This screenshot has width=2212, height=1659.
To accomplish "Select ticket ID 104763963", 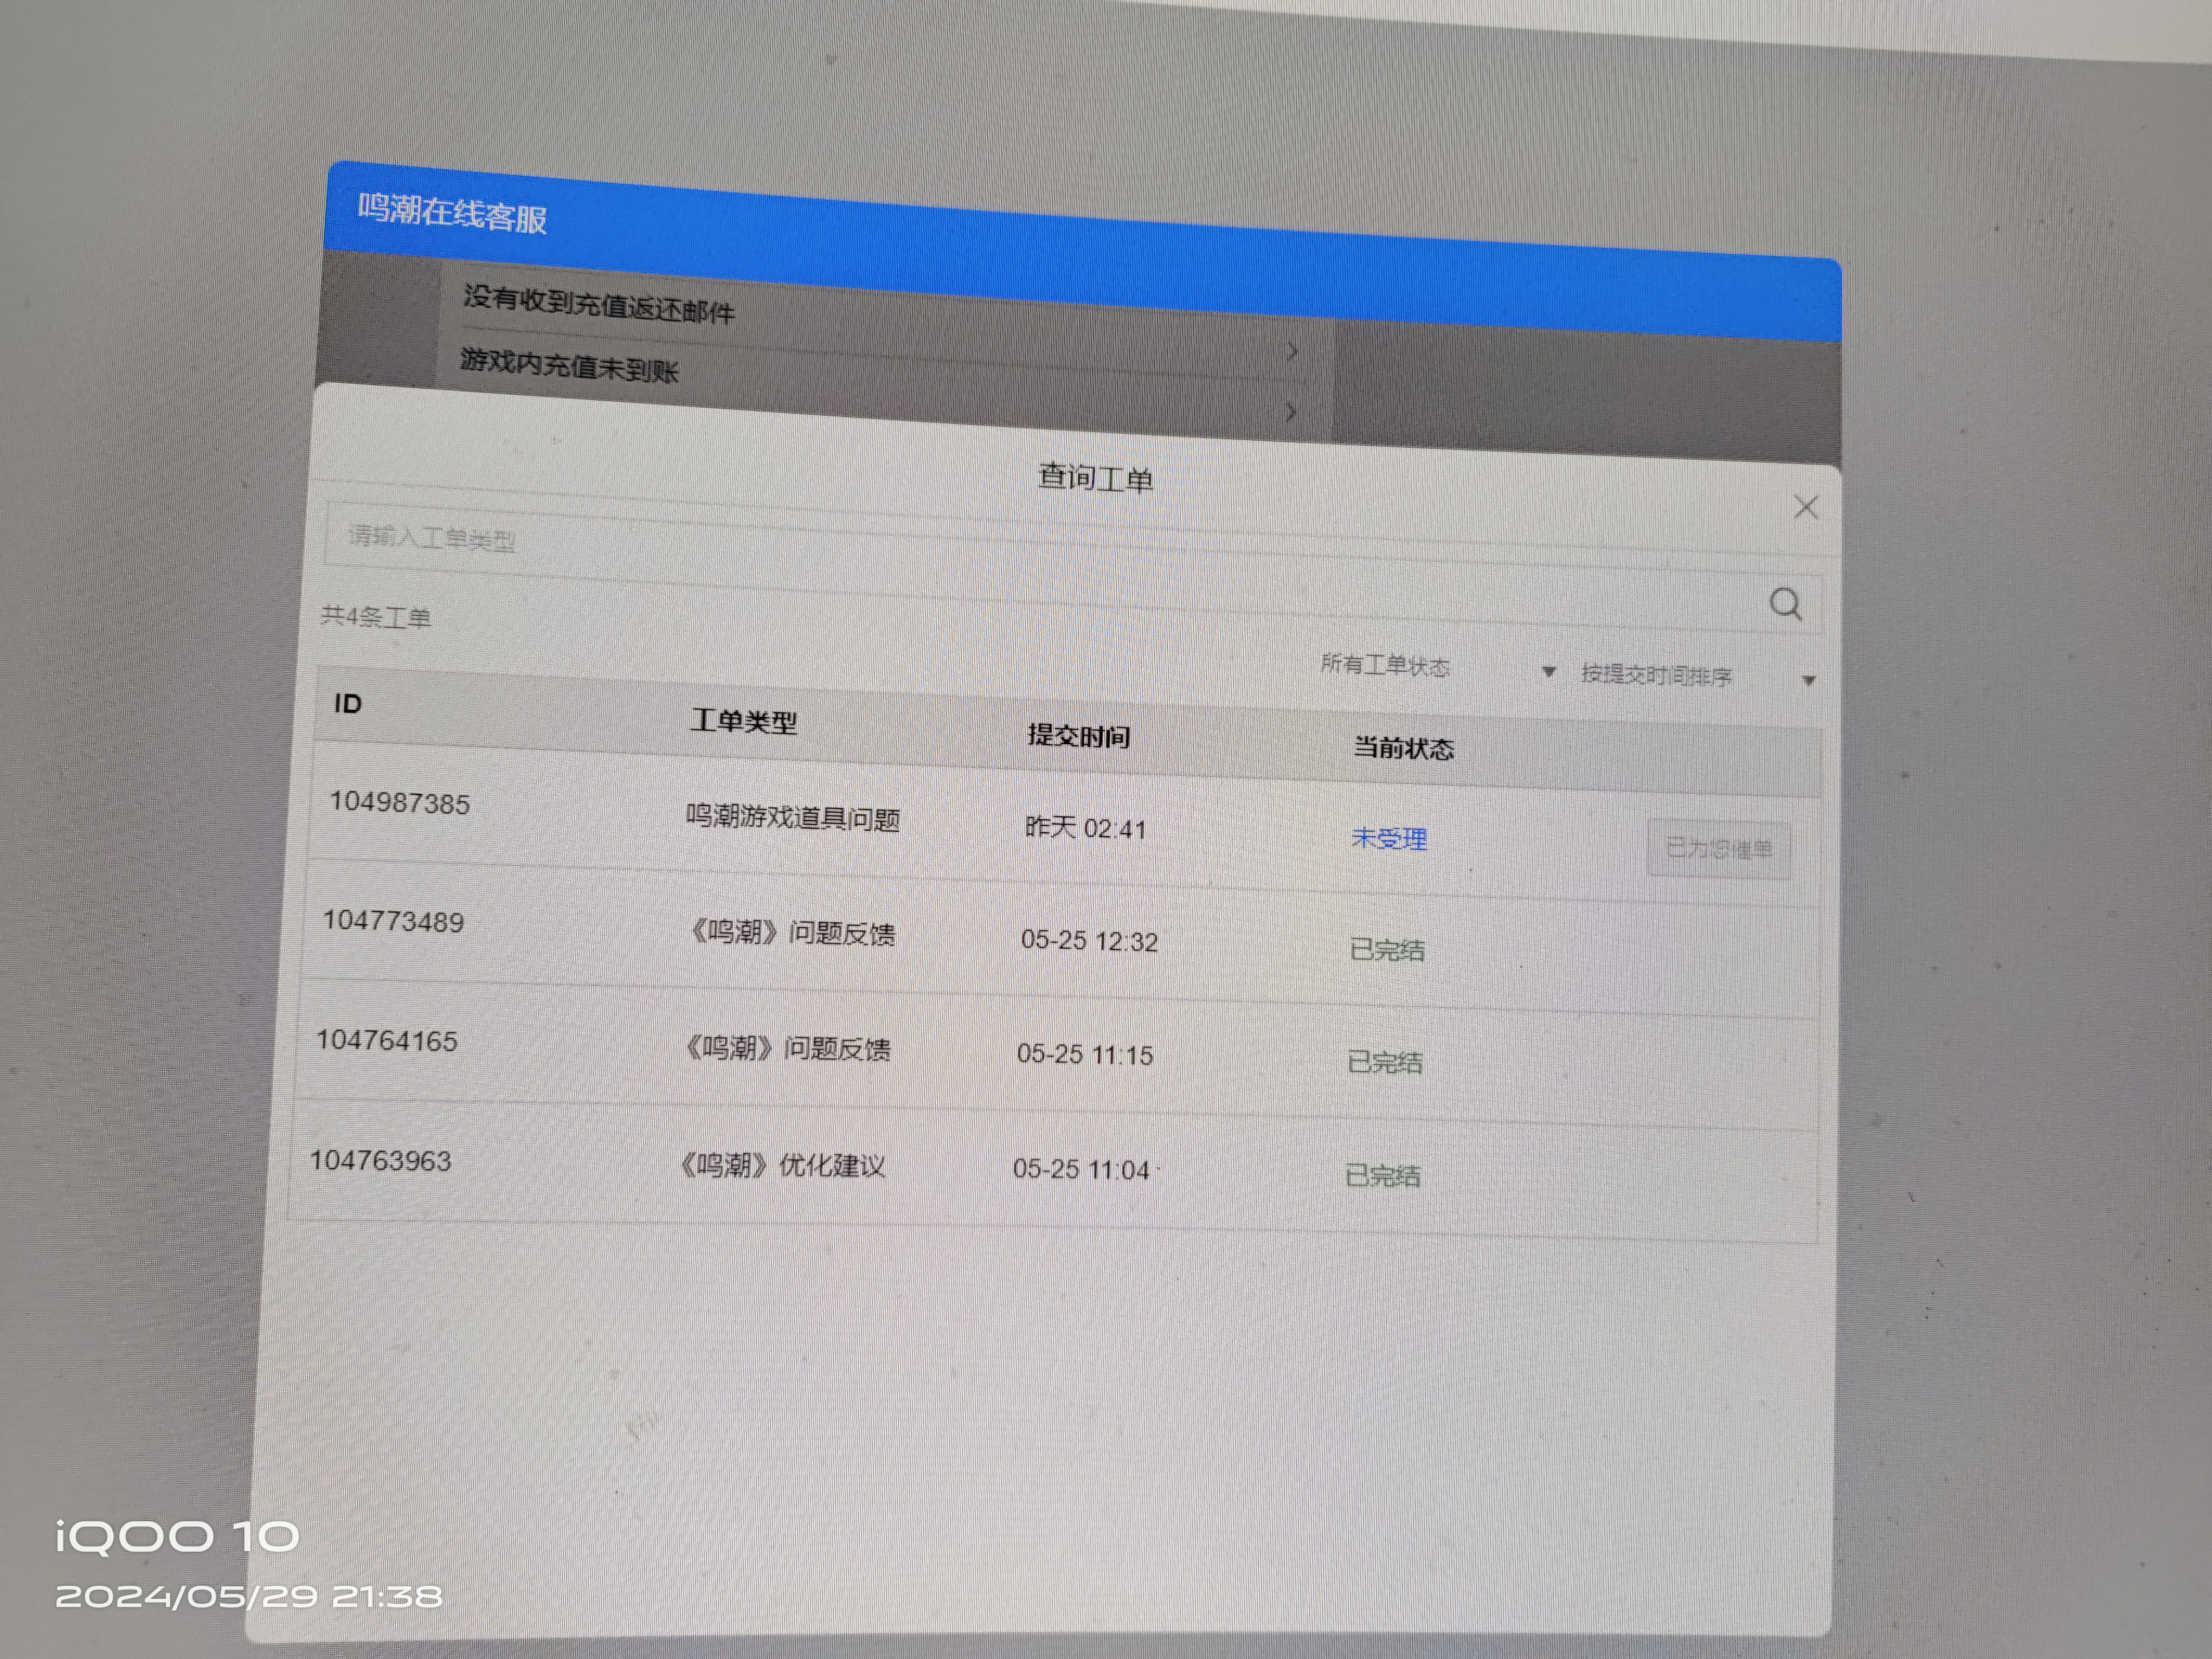I will click(x=380, y=1160).
